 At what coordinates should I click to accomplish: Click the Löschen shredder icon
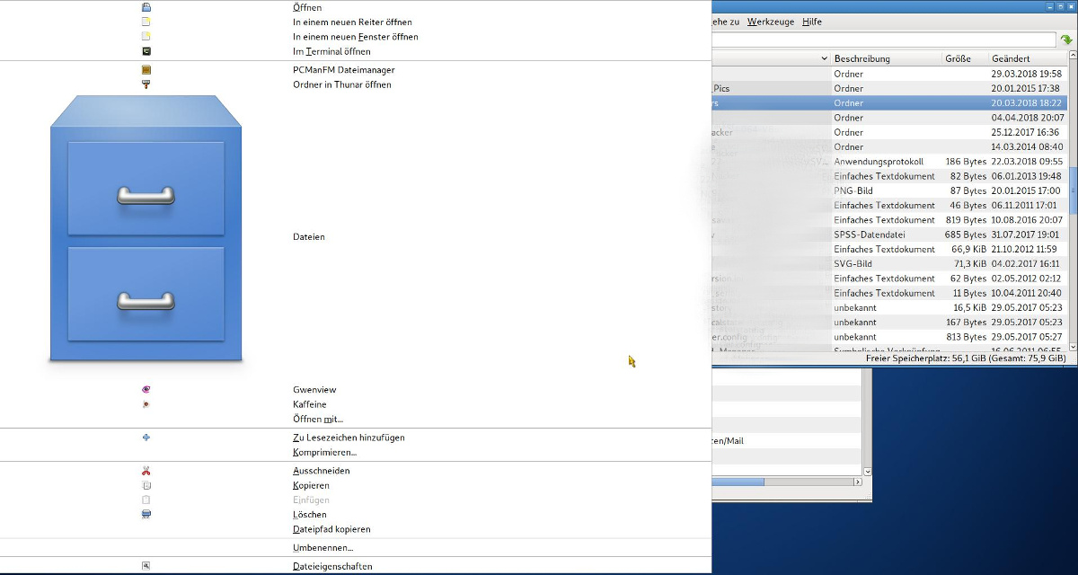click(x=146, y=515)
